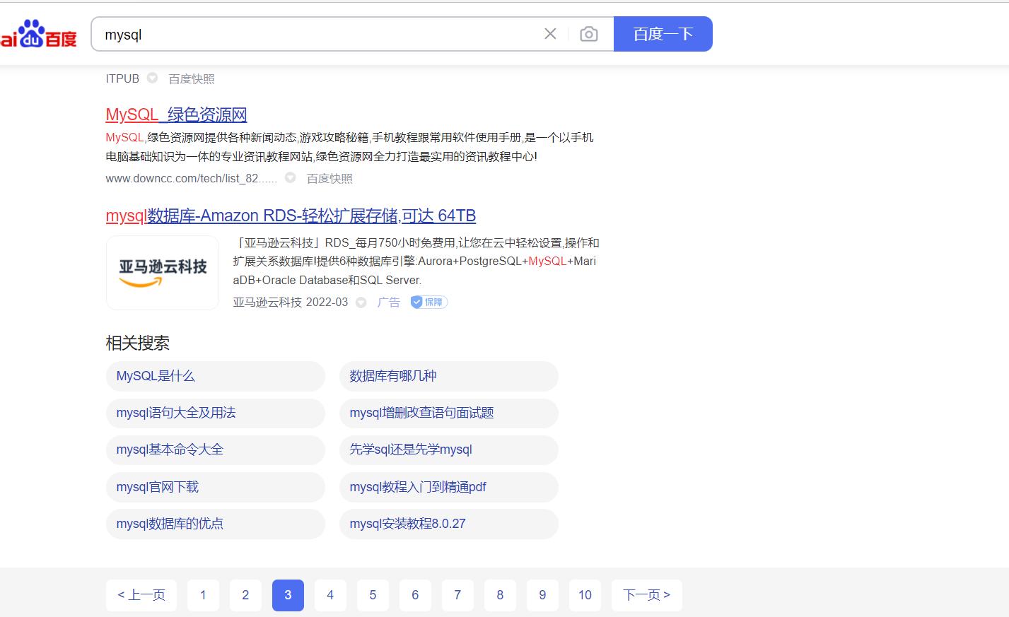Screen dimensions: 1009x617
Task: Select related search mysql官网下载
Action: point(216,487)
